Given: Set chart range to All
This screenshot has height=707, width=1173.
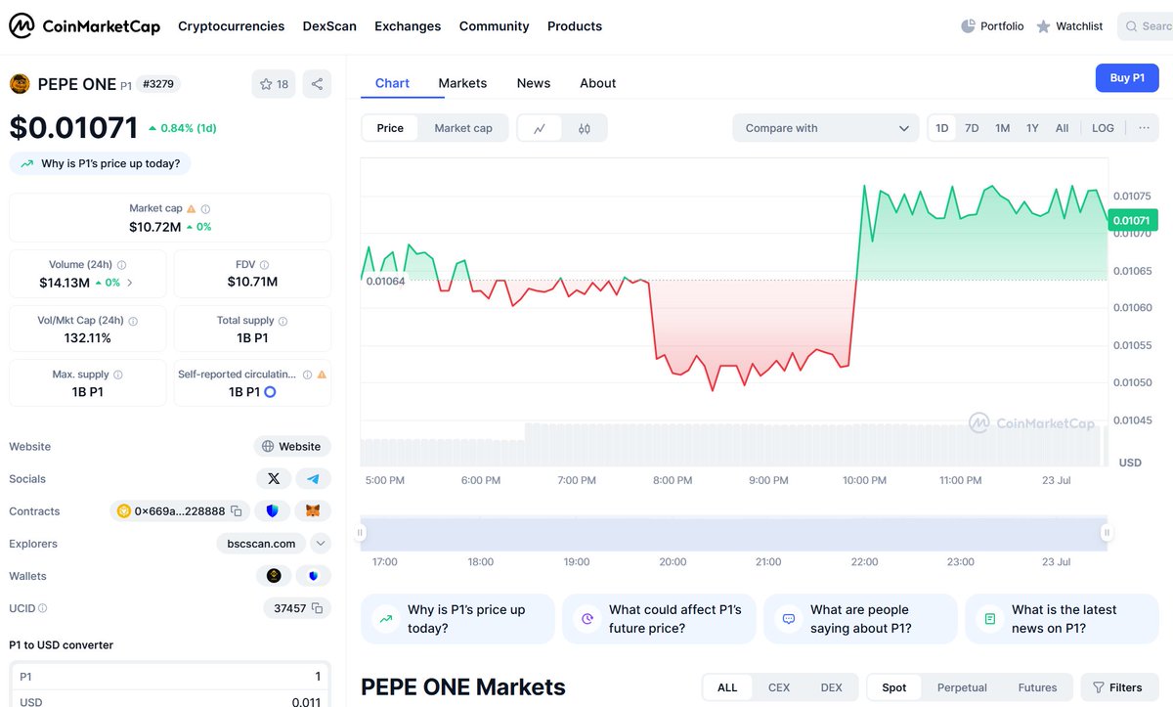Looking at the screenshot, I should [1063, 128].
